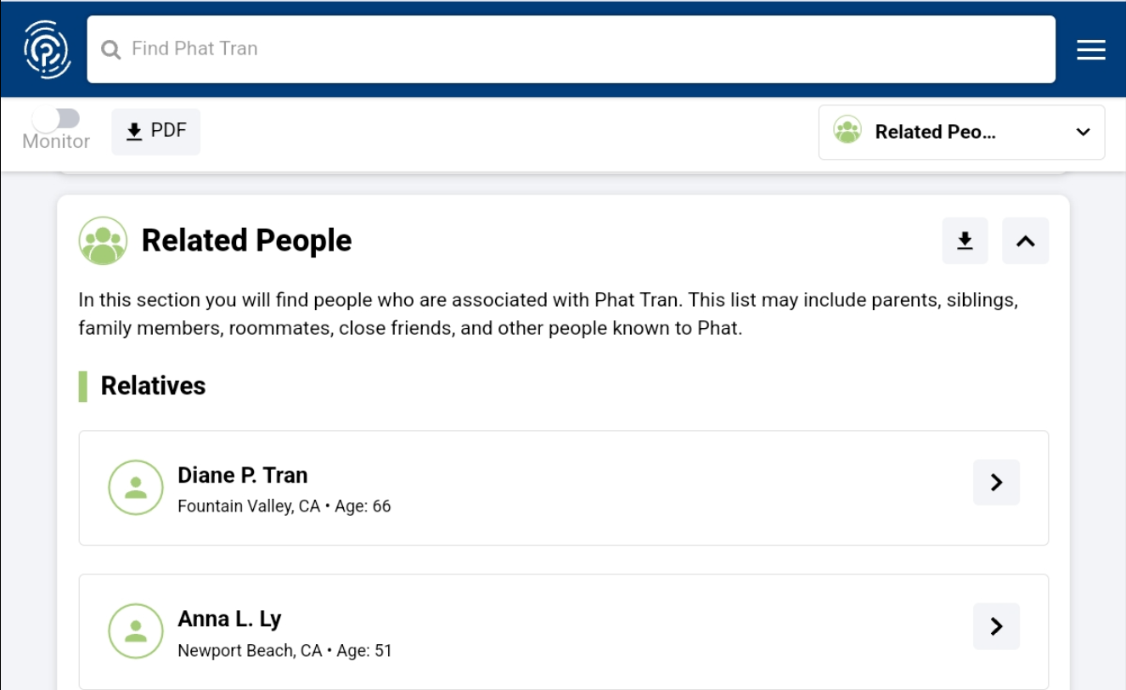Click the Related People heading group icon
The height and width of the screenshot is (690, 1126).
103,240
